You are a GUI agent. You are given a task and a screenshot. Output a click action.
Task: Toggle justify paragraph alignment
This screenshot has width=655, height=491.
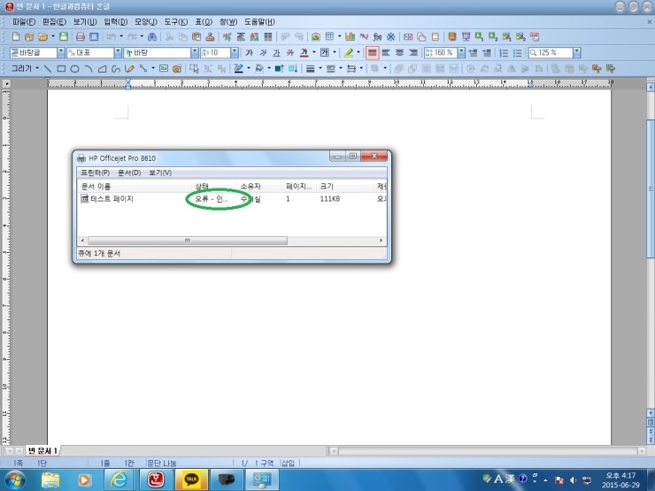coord(373,53)
